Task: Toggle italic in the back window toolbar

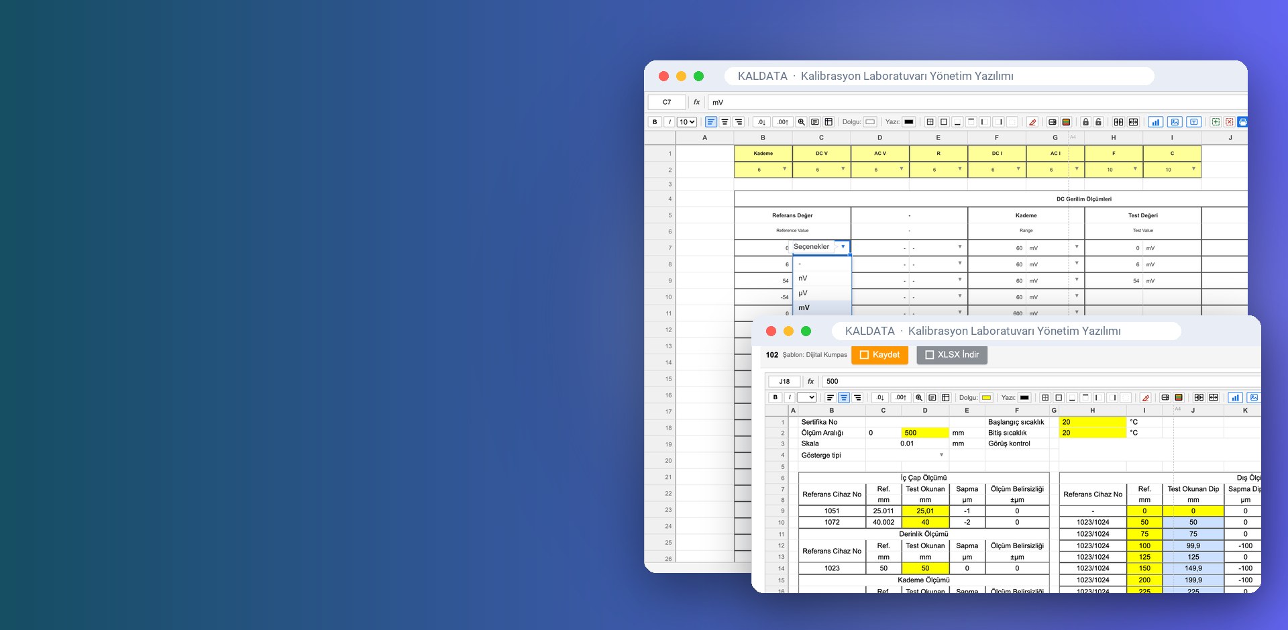Action: 669,122
